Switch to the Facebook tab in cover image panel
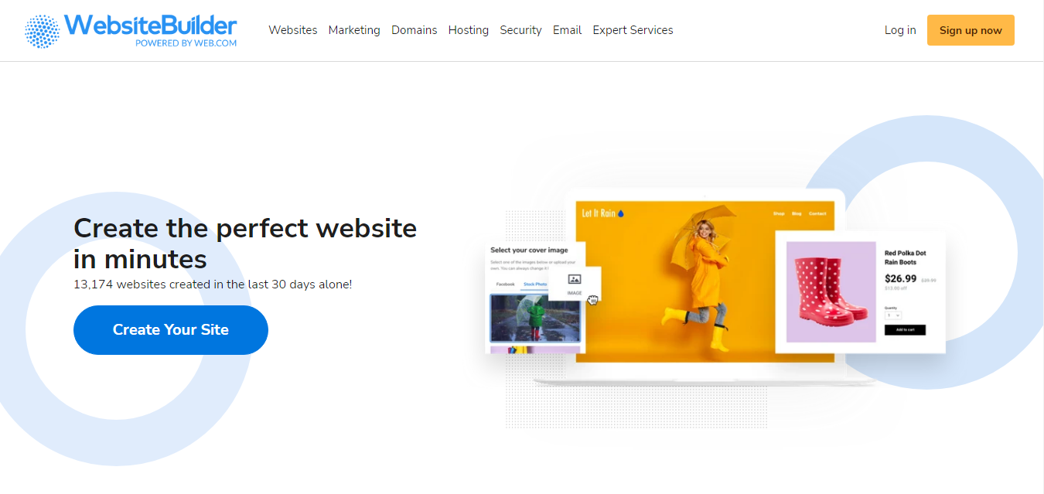The image size is (1044, 494). 505,284
